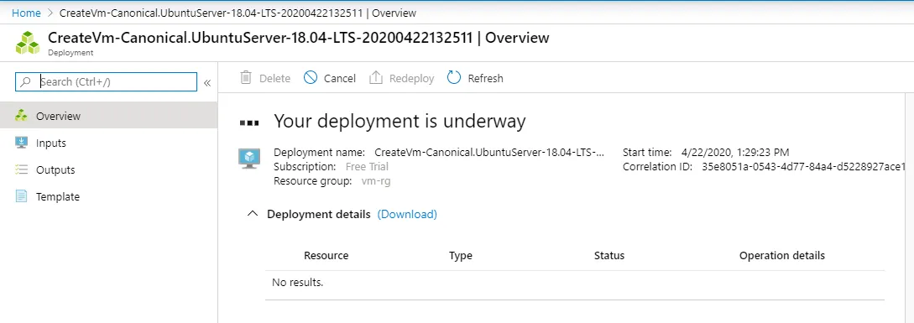914x323 pixels.
Task: Click the three-dot progress indicator beside heading
Action: click(249, 123)
